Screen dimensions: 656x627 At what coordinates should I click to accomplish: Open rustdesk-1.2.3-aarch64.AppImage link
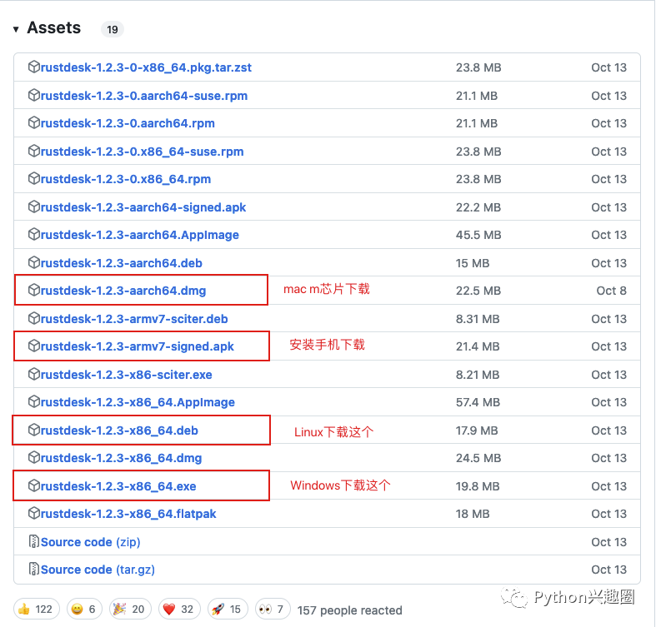tap(140, 235)
